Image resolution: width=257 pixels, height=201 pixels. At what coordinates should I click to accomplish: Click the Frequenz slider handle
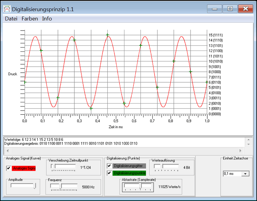click(60, 186)
